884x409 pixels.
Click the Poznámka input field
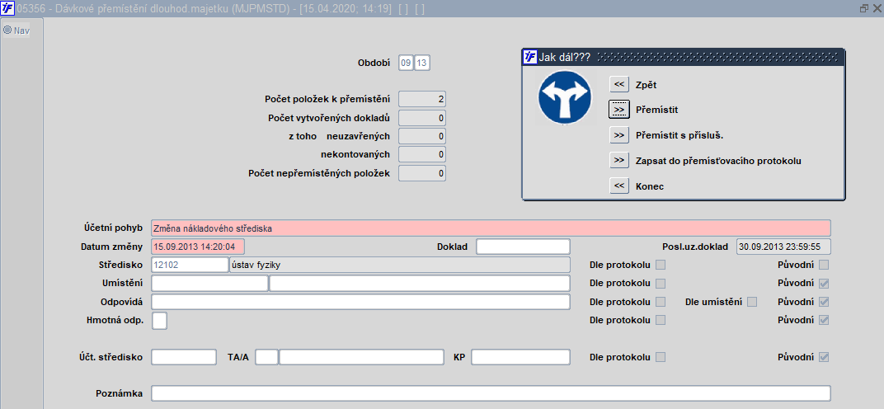[x=491, y=393]
